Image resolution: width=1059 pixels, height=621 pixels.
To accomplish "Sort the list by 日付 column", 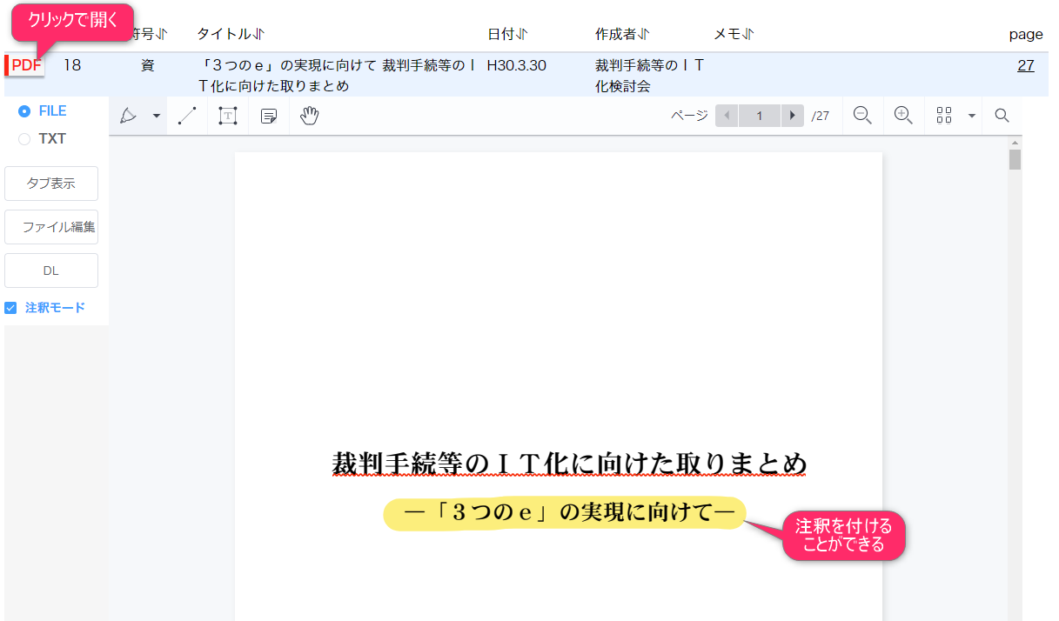I will [x=507, y=34].
